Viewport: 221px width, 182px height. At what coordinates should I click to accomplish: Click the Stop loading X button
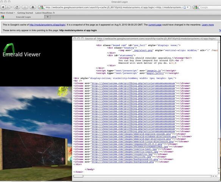(25, 7)
